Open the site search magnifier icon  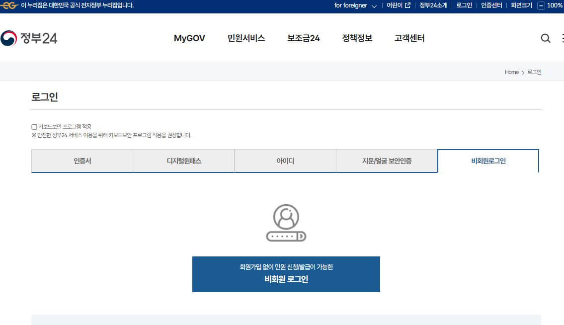pyautogui.click(x=546, y=38)
